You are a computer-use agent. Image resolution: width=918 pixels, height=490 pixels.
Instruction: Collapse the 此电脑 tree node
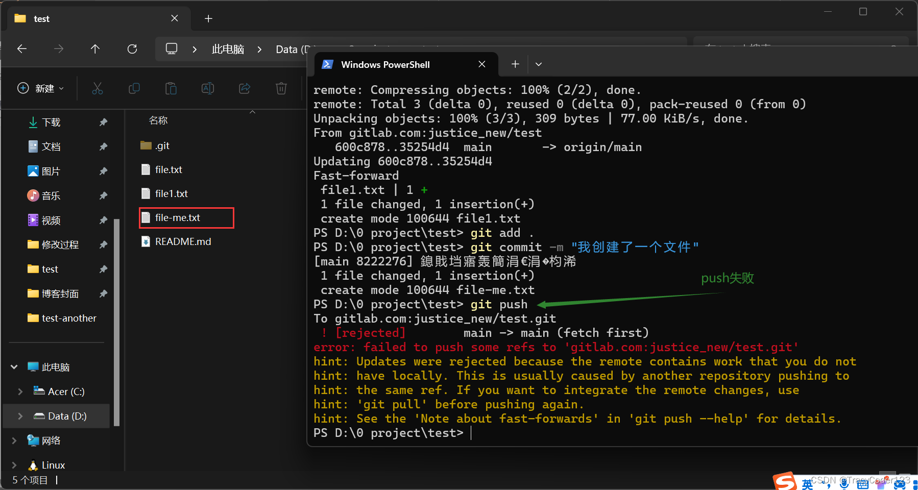pos(14,367)
